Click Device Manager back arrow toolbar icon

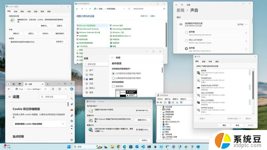tap(158, 102)
